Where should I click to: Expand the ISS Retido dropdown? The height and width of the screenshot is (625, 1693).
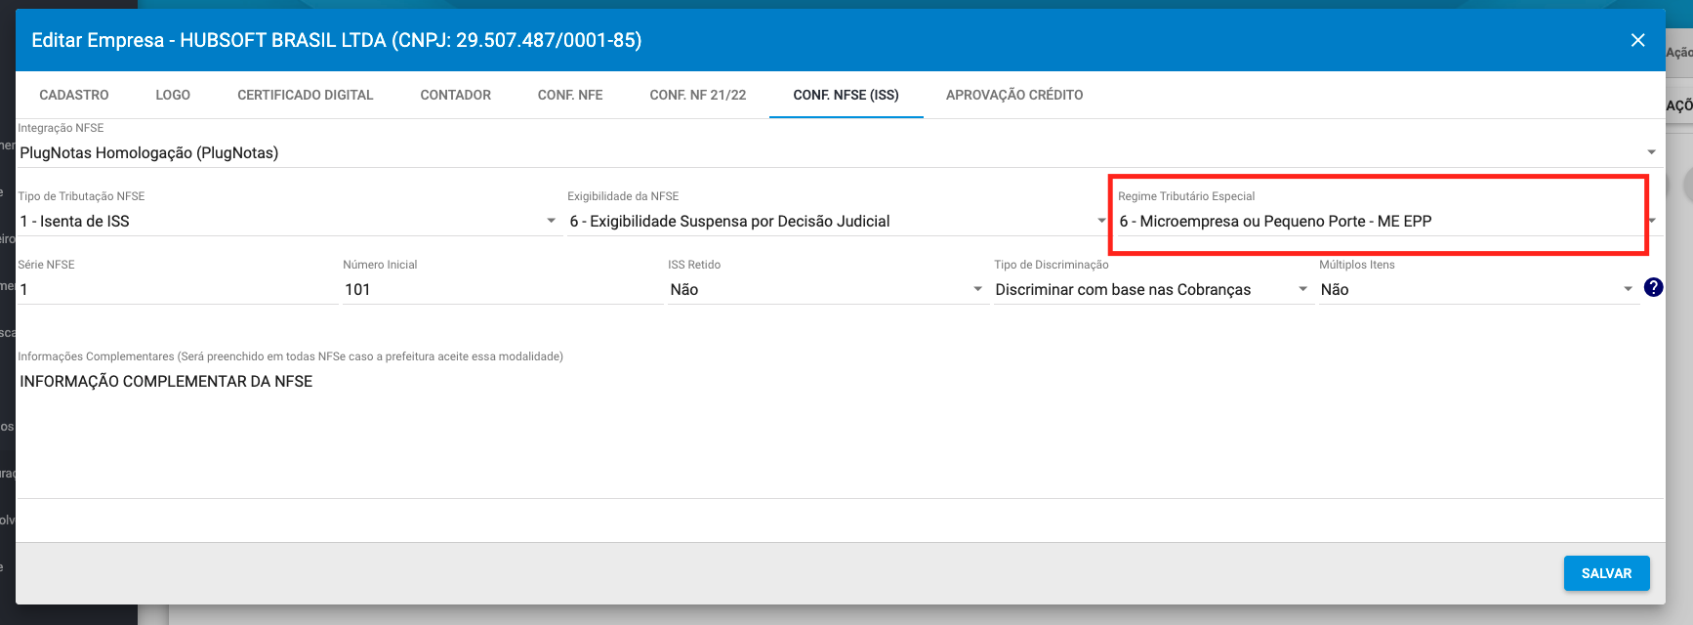click(825, 289)
